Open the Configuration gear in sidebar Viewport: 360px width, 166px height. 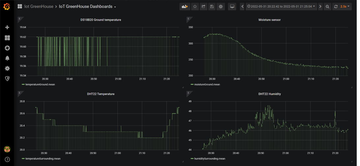pos(7,68)
